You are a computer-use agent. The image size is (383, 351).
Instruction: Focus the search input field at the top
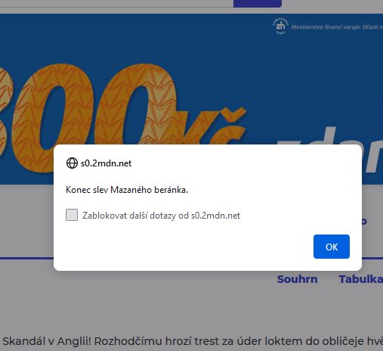pos(116,4)
